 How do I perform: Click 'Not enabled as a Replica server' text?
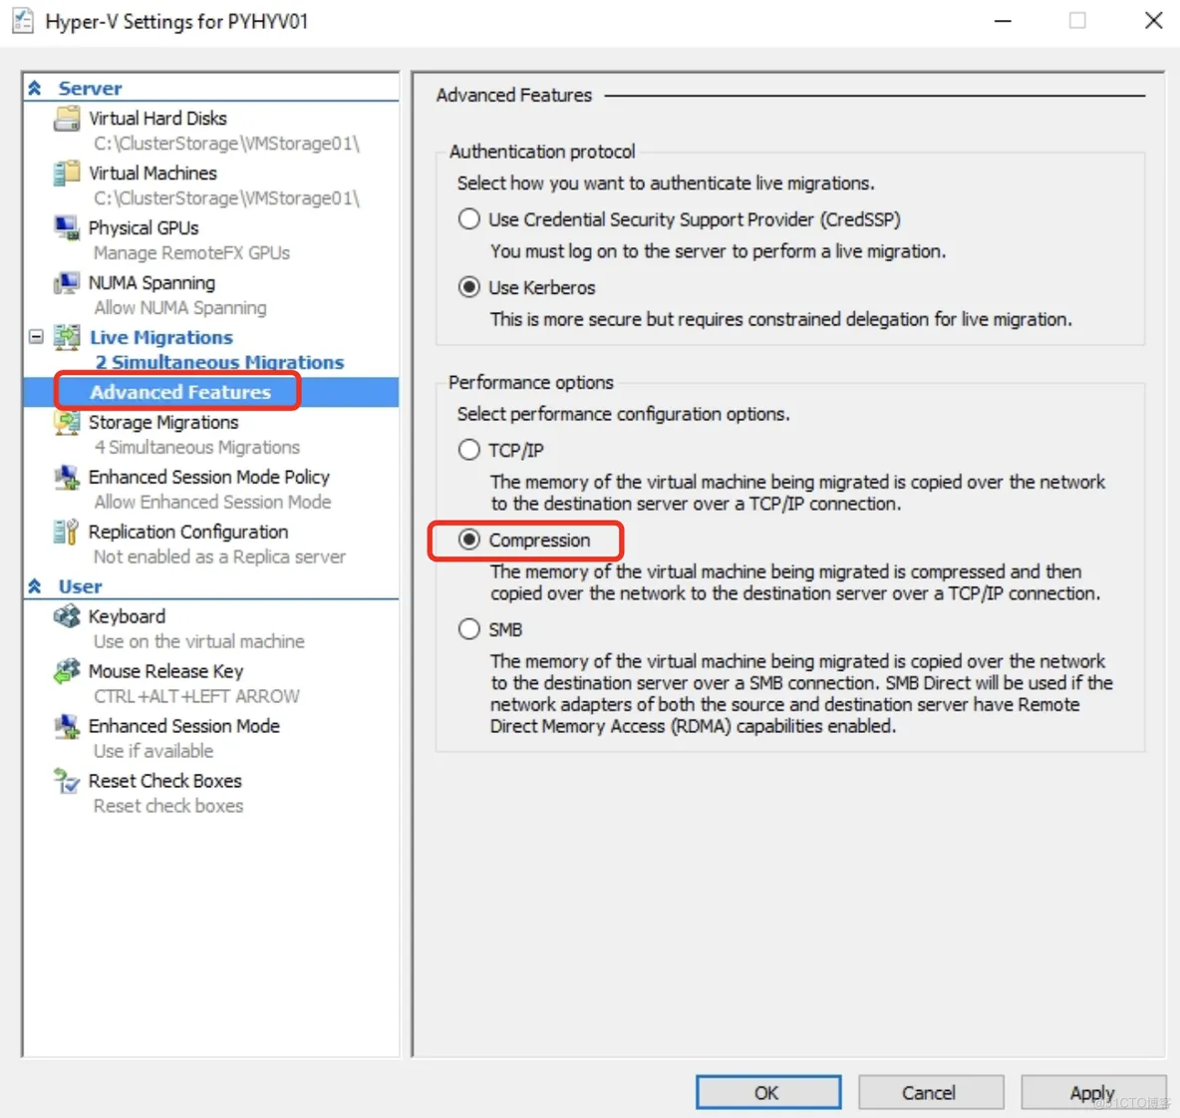pyautogui.click(x=219, y=558)
